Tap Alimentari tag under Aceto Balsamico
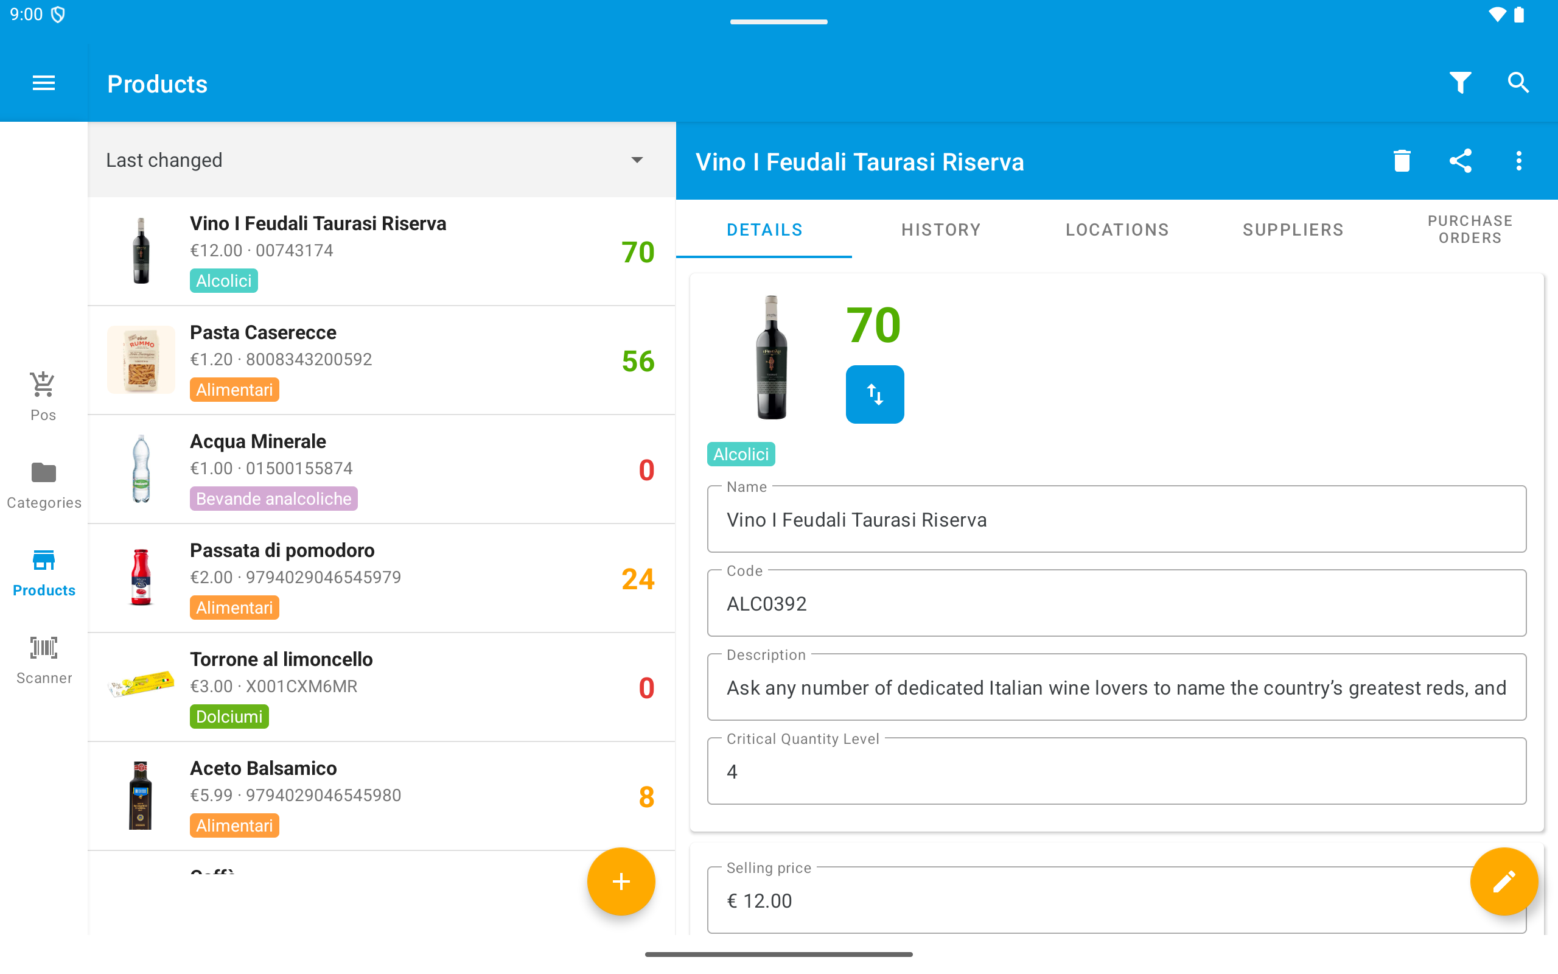1558x974 pixels. [x=234, y=825]
